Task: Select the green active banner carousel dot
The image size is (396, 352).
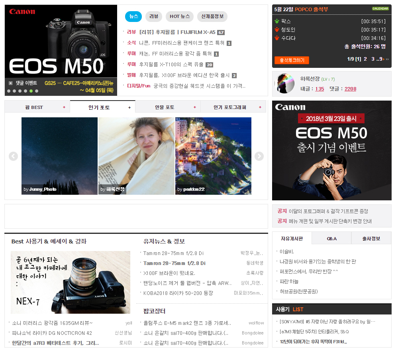Action: pos(31,91)
